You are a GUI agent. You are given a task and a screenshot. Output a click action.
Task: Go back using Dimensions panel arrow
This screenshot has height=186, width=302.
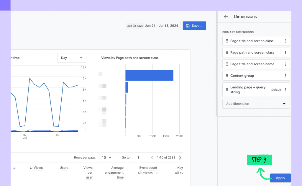tap(226, 17)
